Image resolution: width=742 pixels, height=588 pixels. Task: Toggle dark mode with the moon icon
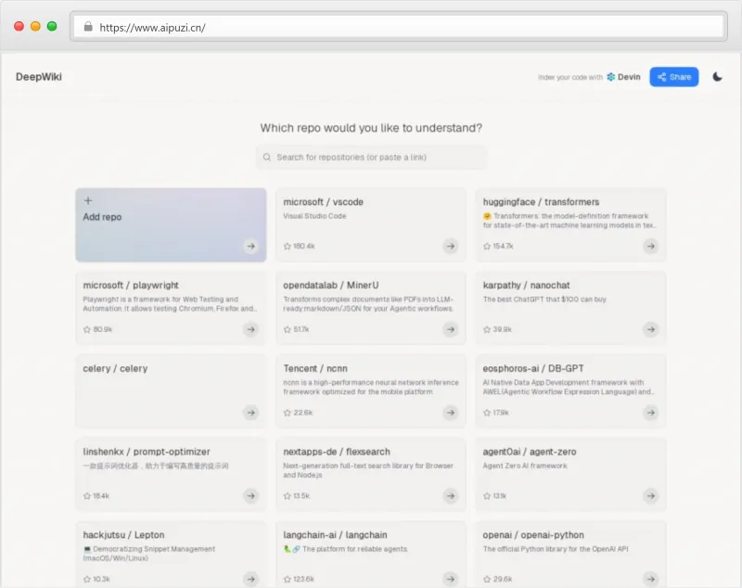(x=717, y=77)
